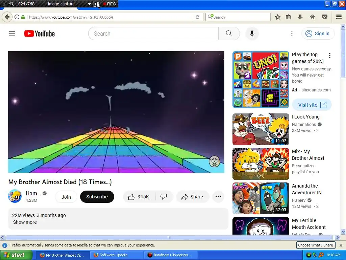Click the vertical scrollbar up arrow
Screen dimensions: 346x260
pos(343,27)
